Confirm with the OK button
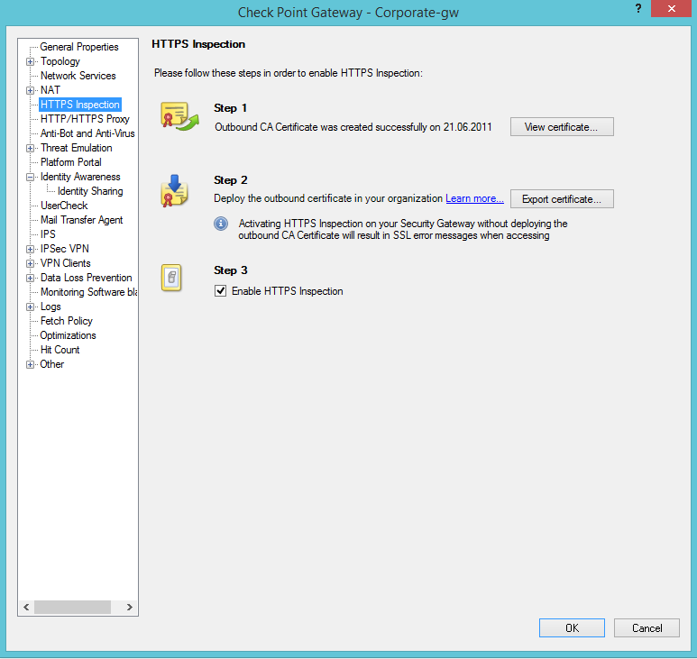Image resolution: width=697 pixels, height=659 pixels. point(572,627)
